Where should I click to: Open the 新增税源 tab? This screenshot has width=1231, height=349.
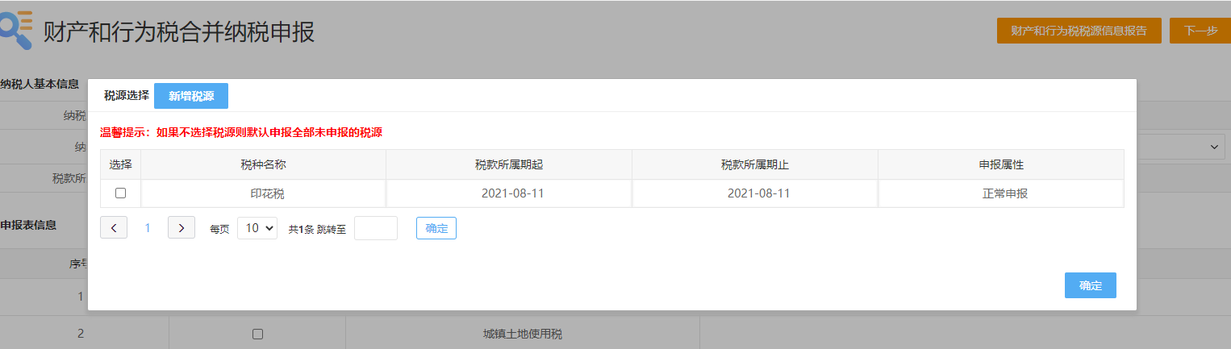pyautogui.click(x=191, y=96)
